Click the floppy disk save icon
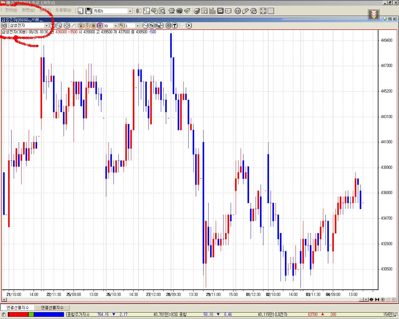 (x=88, y=11)
